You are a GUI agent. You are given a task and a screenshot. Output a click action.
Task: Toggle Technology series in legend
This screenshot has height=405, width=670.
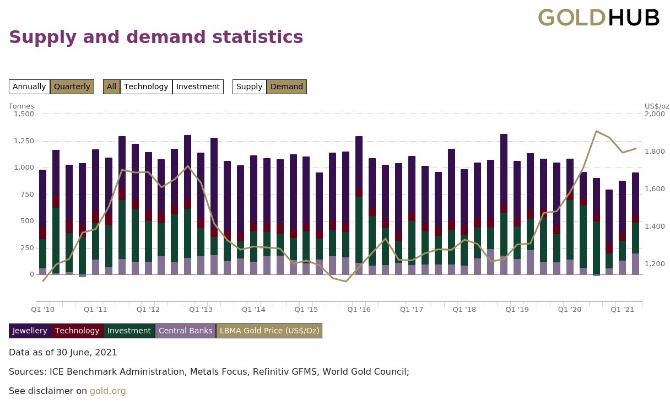tap(77, 331)
